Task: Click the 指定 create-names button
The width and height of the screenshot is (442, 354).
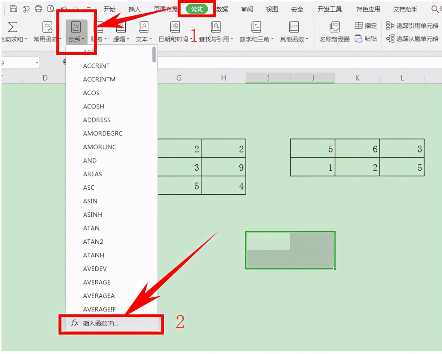Action: 366,26
